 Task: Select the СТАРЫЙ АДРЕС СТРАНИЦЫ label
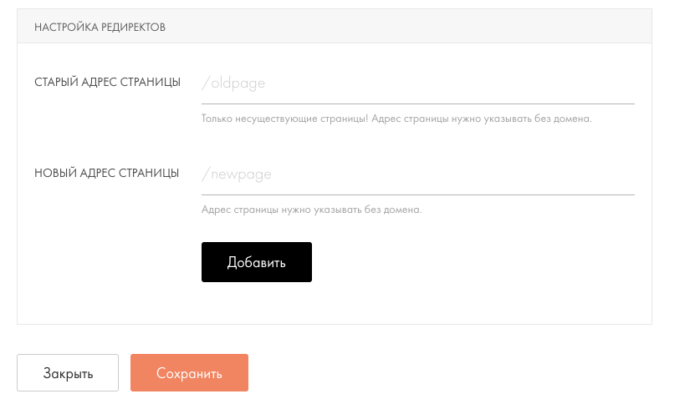click(107, 82)
